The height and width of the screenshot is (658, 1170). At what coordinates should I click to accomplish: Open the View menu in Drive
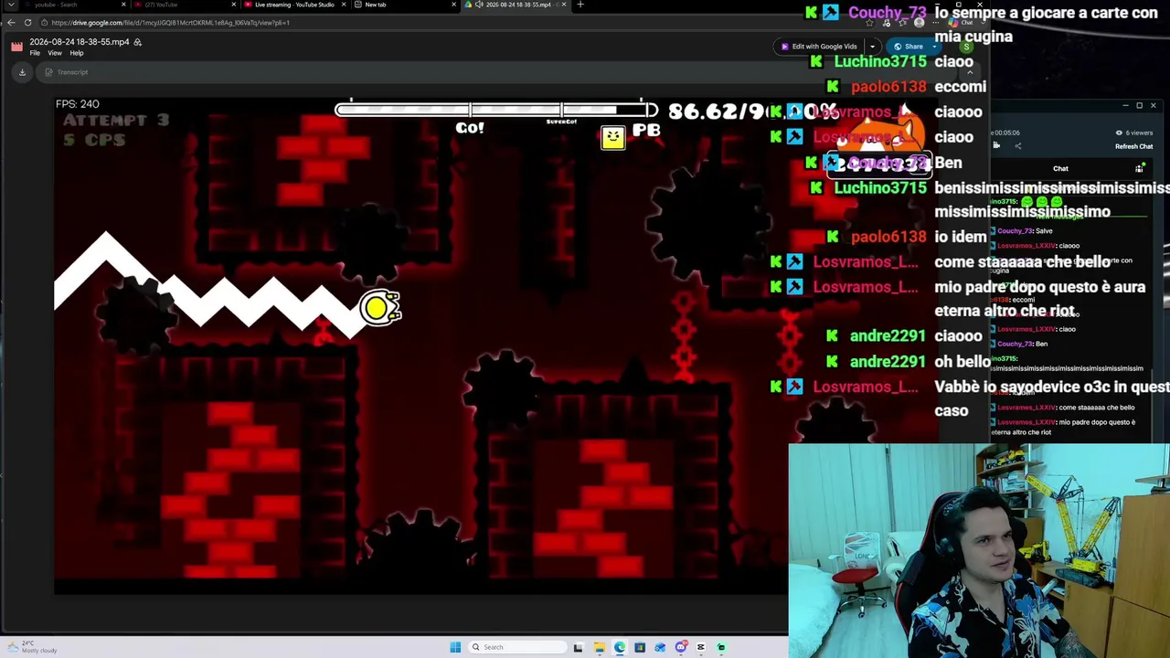tap(55, 53)
